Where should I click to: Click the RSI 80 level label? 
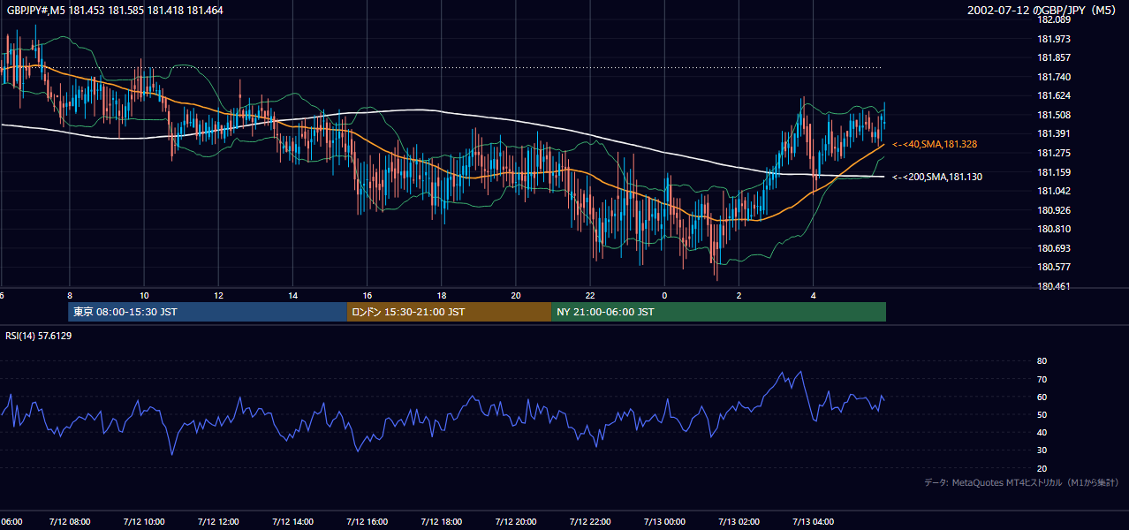point(1042,361)
